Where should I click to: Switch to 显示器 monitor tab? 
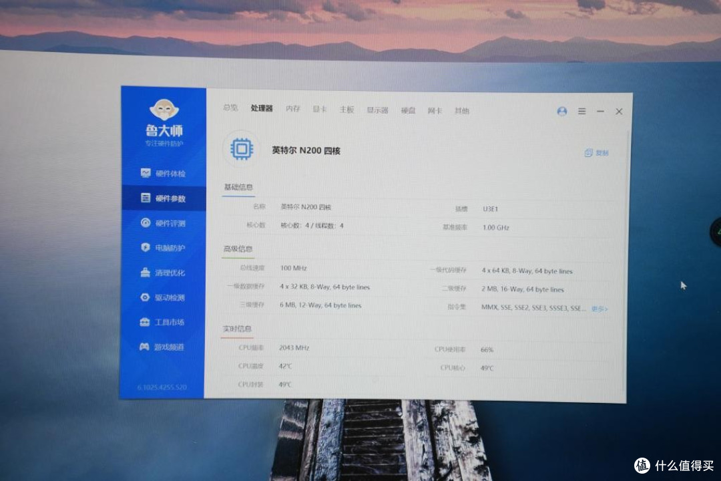(x=377, y=110)
